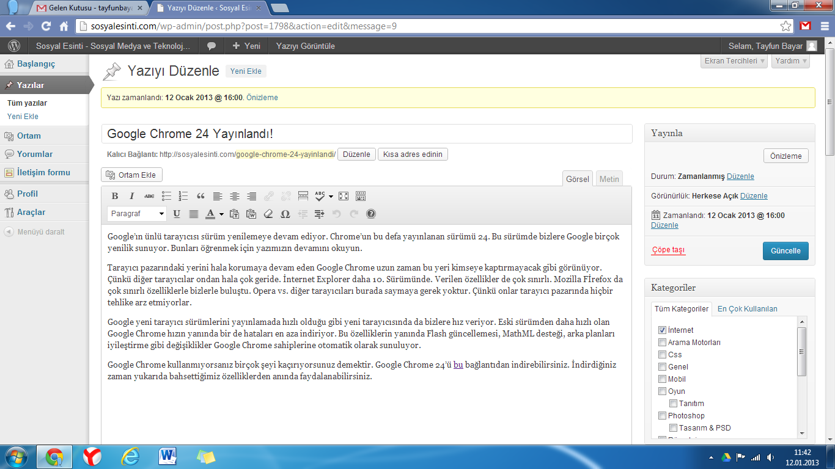Insert the Read More tag
The height and width of the screenshot is (469, 835).
(303, 196)
